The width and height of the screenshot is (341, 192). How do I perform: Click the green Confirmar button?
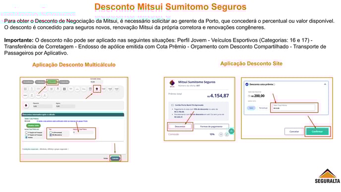point(317,131)
